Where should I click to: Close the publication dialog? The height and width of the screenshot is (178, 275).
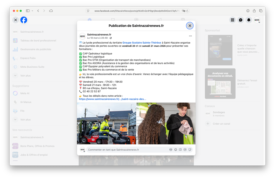pos(190,26)
